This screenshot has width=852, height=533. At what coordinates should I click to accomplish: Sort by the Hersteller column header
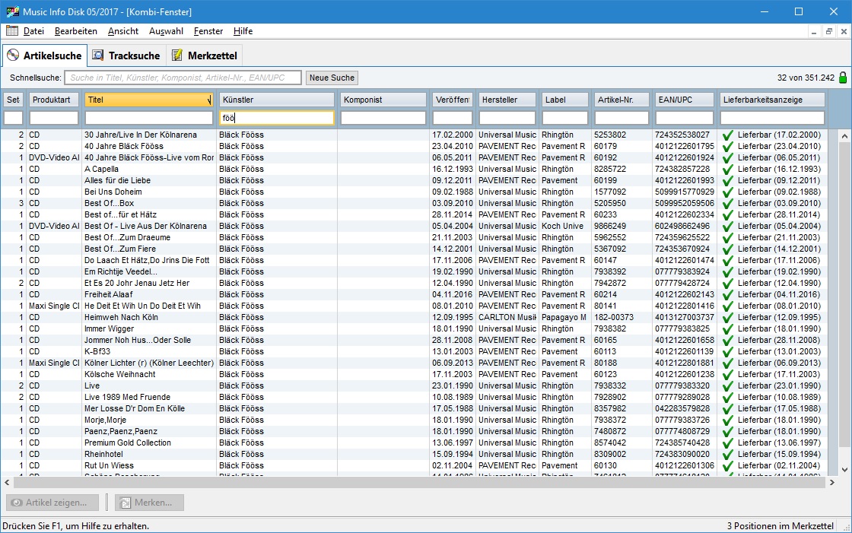click(x=507, y=100)
